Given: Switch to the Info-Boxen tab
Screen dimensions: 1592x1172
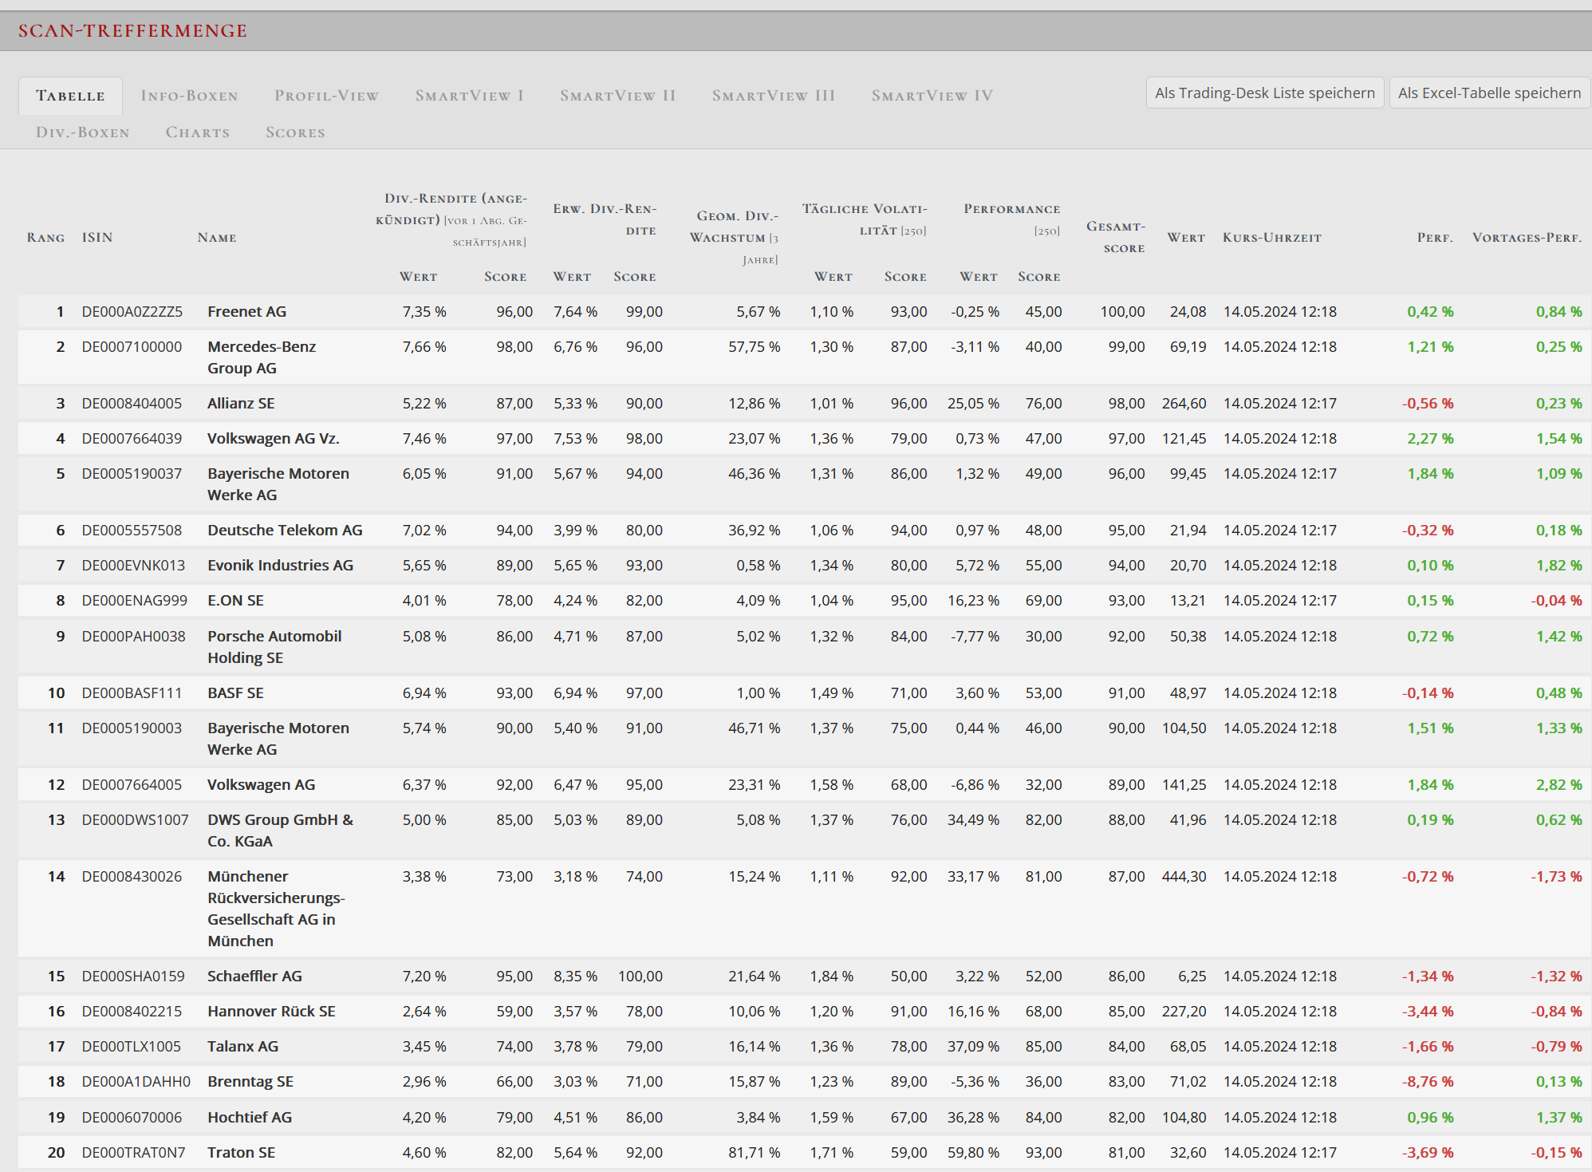Looking at the screenshot, I should (x=189, y=96).
